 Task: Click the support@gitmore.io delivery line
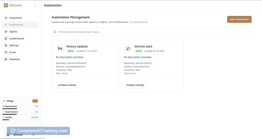click(x=71, y=67)
